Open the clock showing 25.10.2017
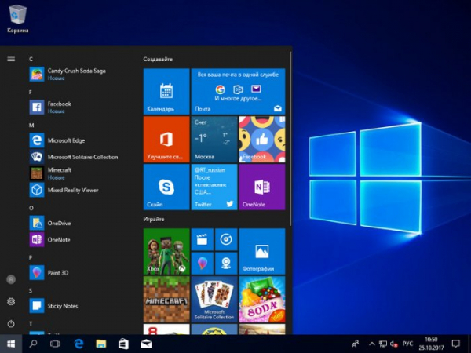Screen dimensions: 471x353 coord(431,344)
